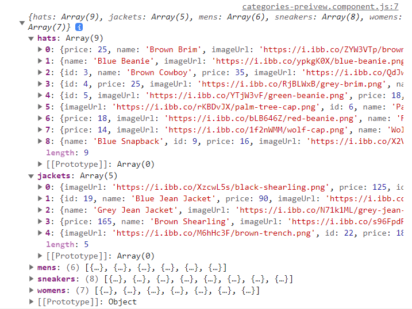The height and width of the screenshot is (309, 412).
Task: Select the 'jackets' property key
Action: [x=54, y=175]
